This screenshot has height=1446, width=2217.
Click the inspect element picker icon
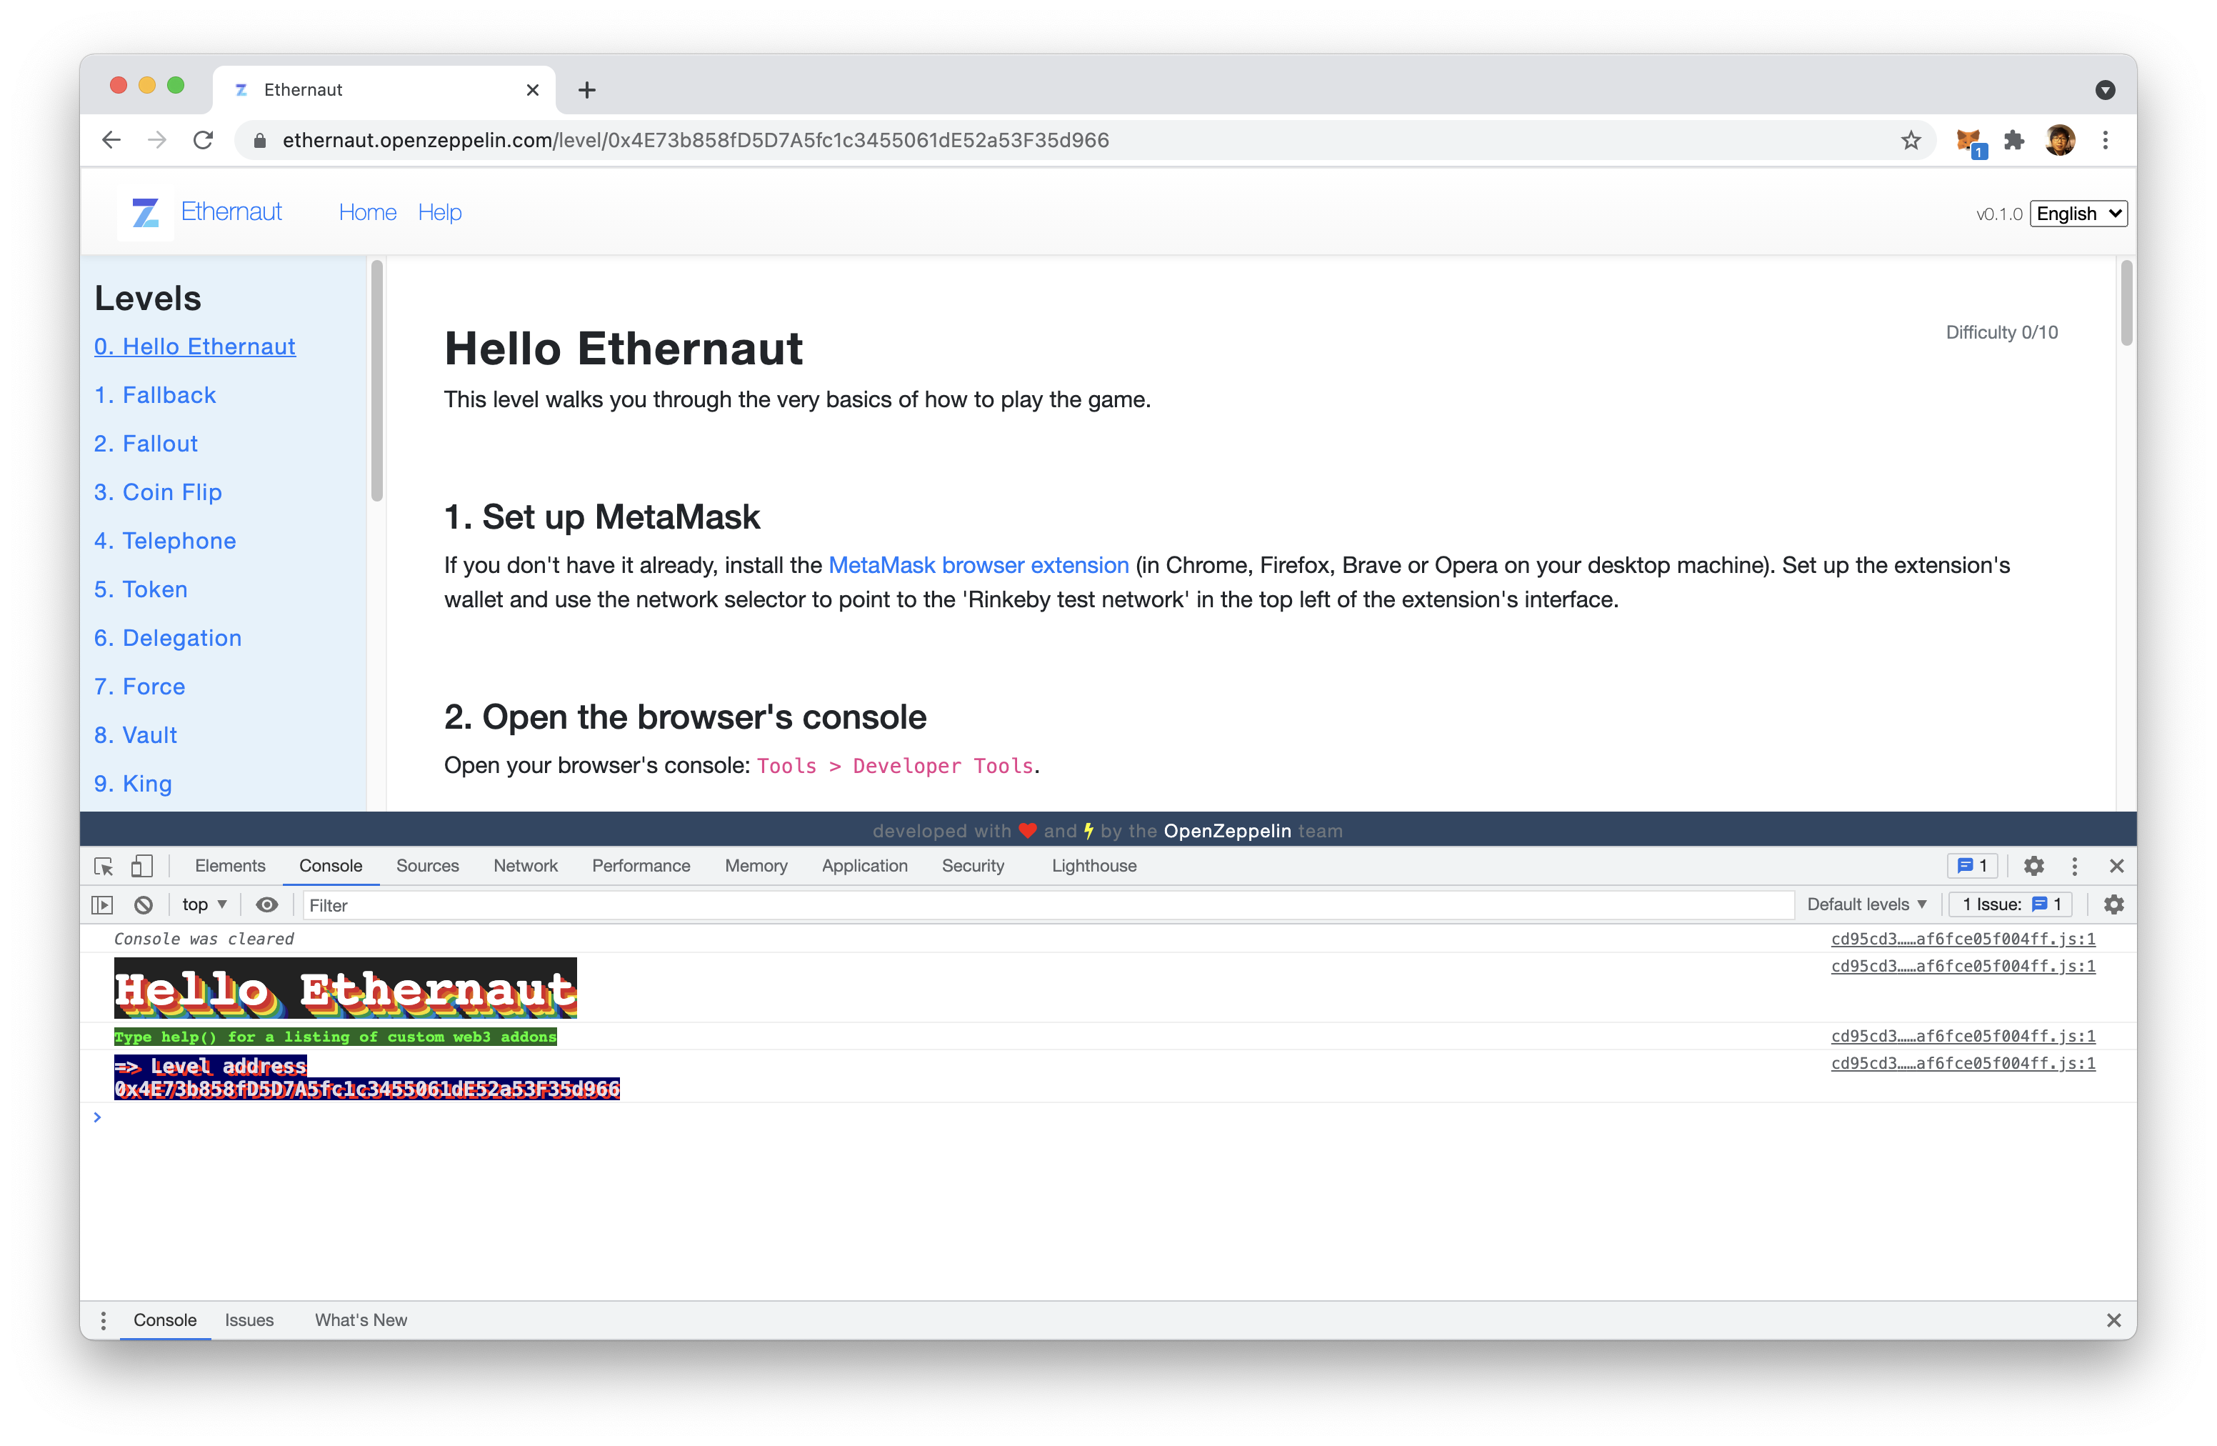(104, 866)
